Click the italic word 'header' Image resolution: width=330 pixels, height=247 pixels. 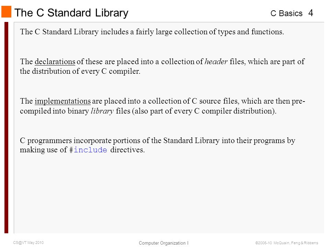216,61
